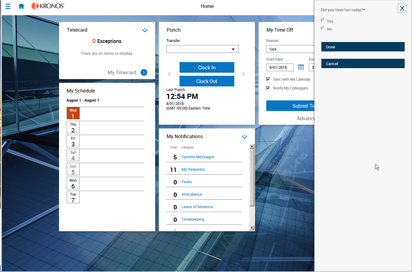Click the Clock In button
The width and height of the screenshot is (412, 272).
[x=207, y=67]
